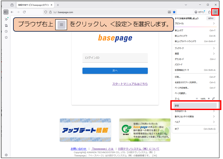Click zoom out minus in menu
Viewport: 223px width, 159px height.
[x=197, y=98]
